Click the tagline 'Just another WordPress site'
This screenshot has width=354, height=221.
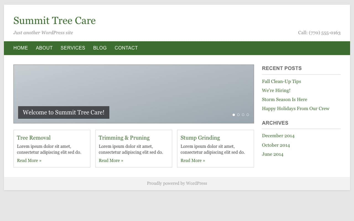(43, 33)
